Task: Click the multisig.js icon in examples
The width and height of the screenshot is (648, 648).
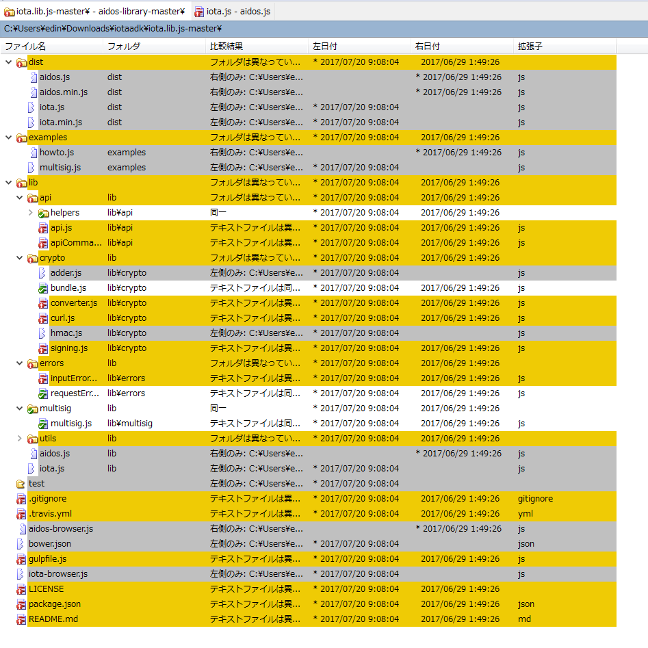Action: pos(31,168)
